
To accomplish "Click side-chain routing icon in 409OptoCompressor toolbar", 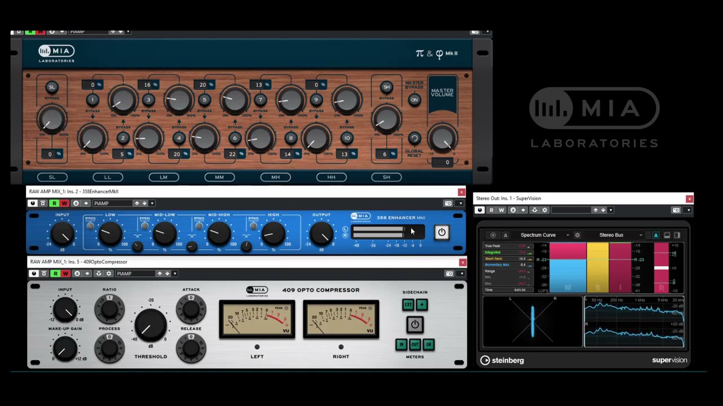I will 98,273.
